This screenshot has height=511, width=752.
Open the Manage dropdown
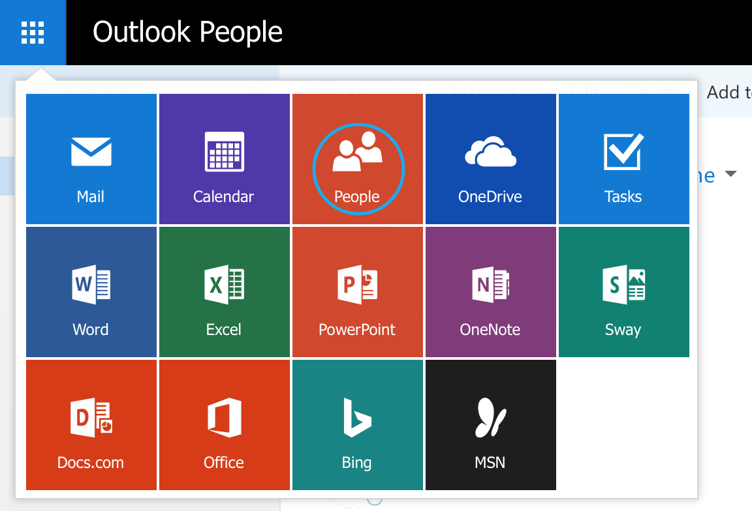point(530,90)
